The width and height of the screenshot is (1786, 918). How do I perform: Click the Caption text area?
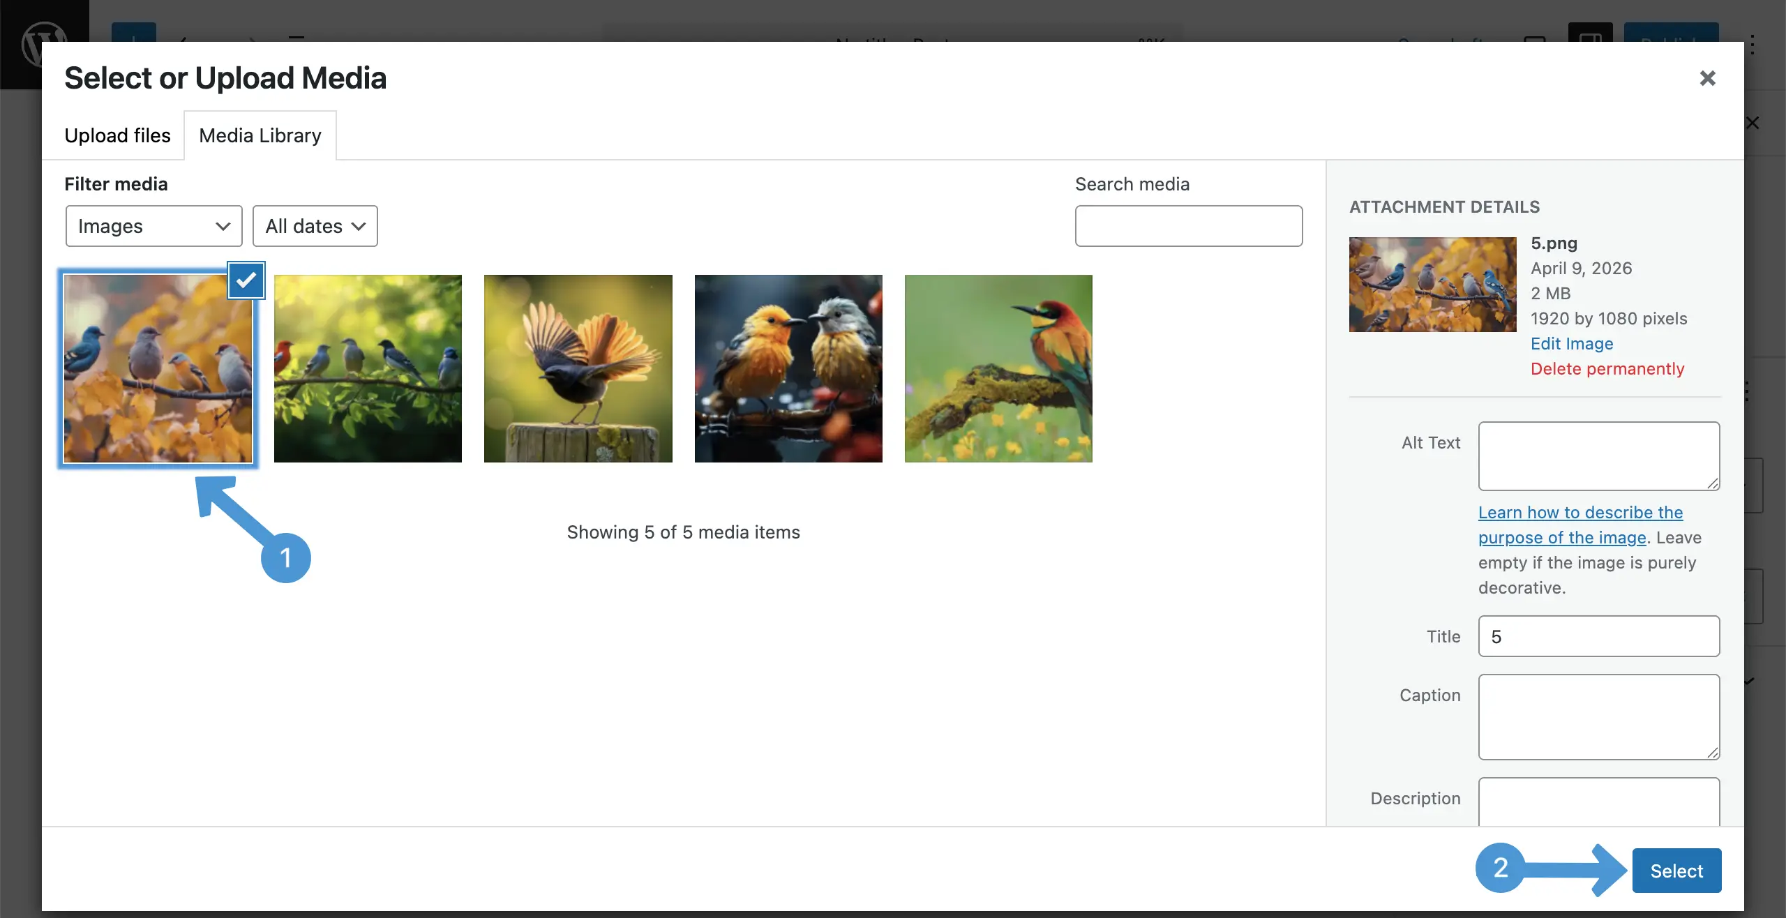pos(1598,717)
